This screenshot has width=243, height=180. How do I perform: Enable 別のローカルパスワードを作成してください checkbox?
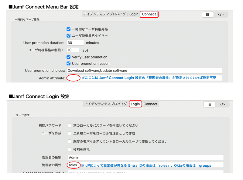[x=70, y=125]
